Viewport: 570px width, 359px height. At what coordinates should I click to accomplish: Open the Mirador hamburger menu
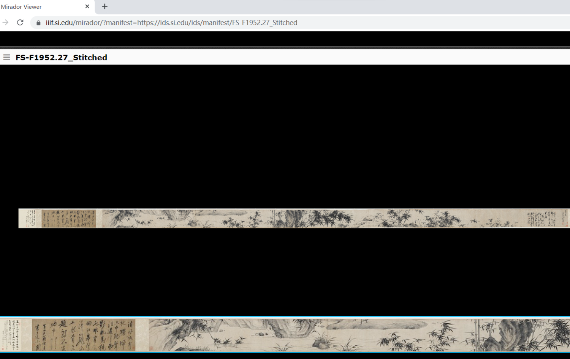pos(6,57)
